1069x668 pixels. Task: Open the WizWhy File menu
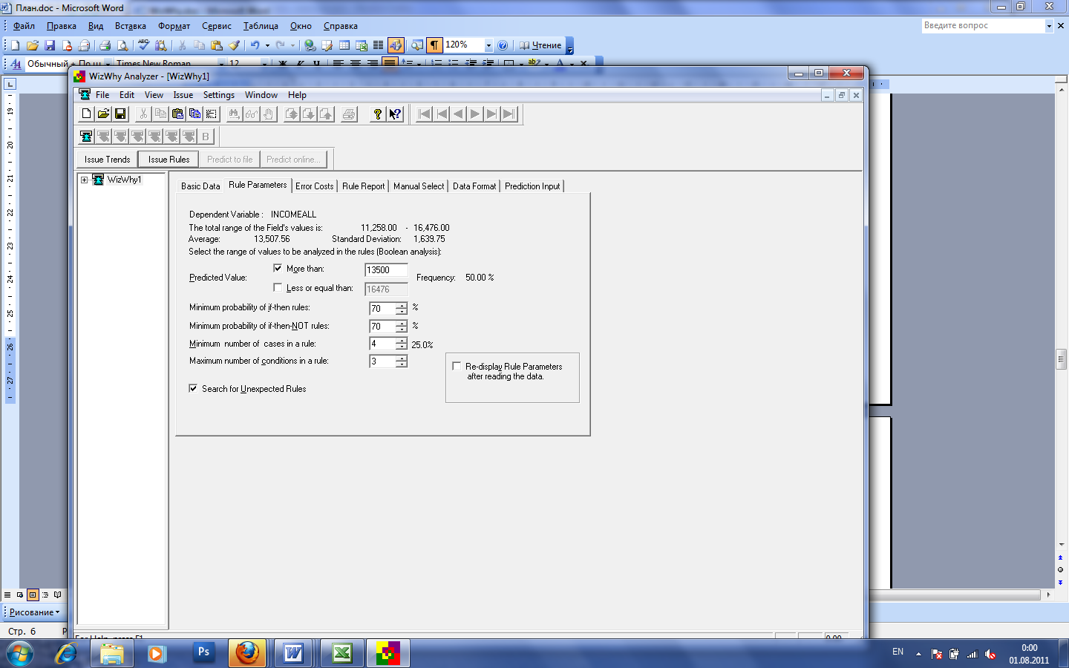(x=102, y=95)
